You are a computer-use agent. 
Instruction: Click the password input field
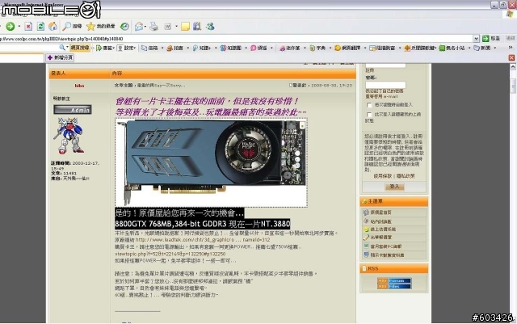(x=385, y=85)
